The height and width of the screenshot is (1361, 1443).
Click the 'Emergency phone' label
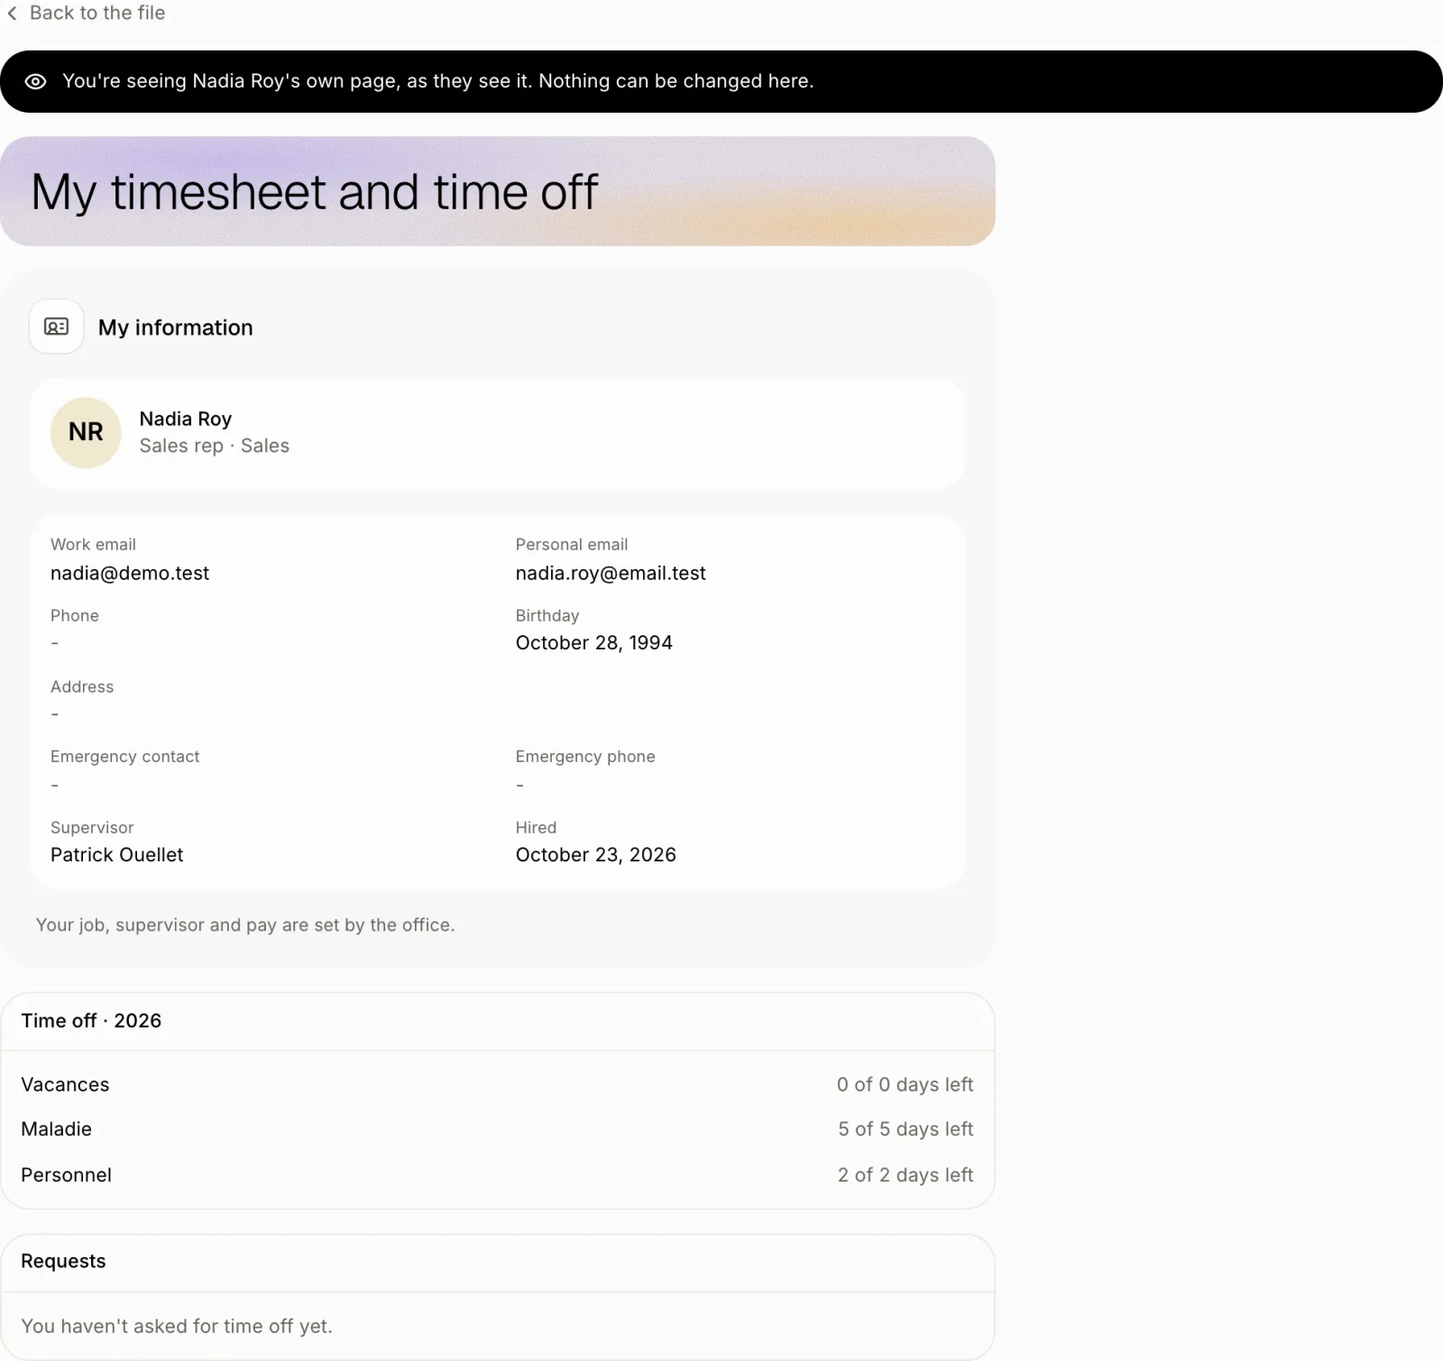(585, 757)
